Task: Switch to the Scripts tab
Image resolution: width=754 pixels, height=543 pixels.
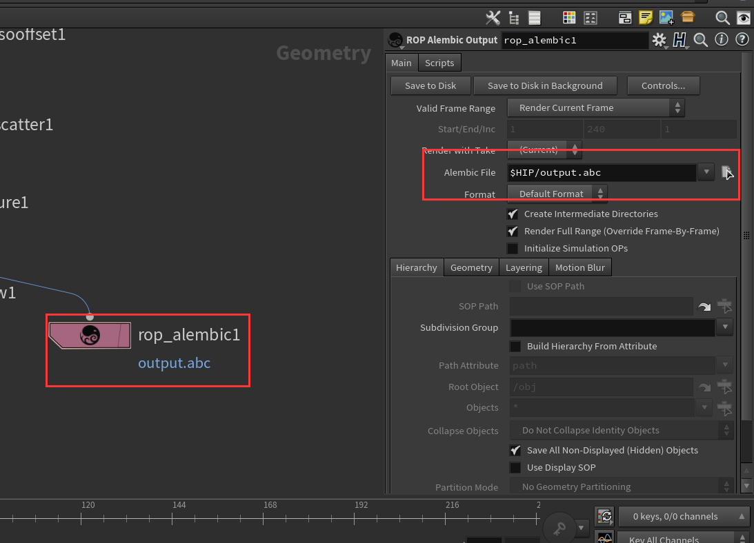Action: point(439,62)
